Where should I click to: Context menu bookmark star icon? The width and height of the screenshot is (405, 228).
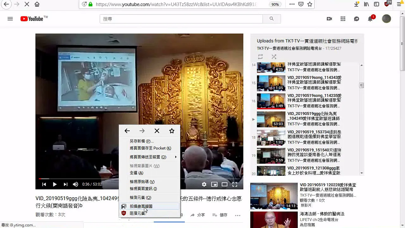172,131
